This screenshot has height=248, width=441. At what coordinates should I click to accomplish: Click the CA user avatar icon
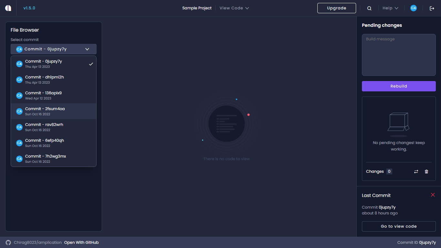(414, 8)
